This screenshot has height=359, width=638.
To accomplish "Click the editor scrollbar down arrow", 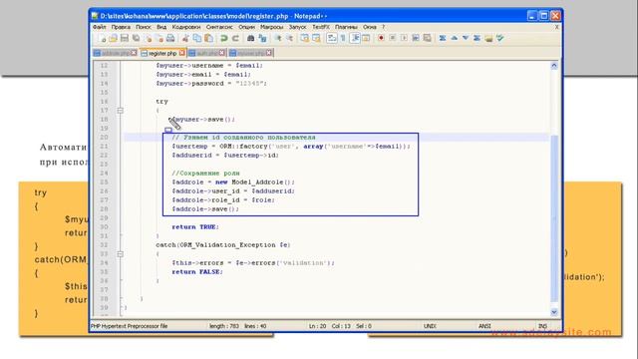I will pos(554,312).
